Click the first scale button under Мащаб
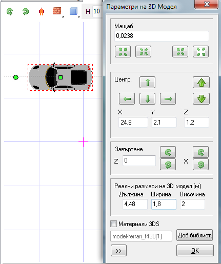 123,52
